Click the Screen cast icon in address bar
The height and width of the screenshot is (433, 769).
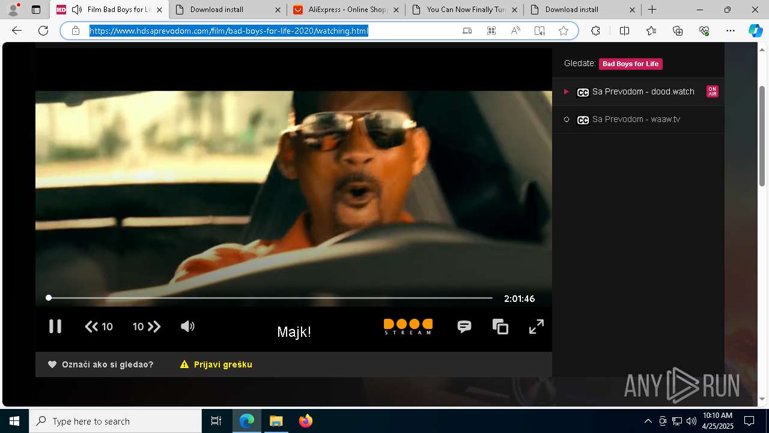point(467,31)
